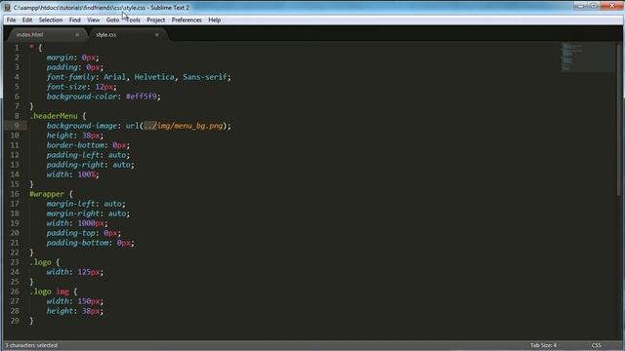Open the Tools menu
Image resolution: width=625 pixels, height=351 pixels.
click(x=134, y=19)
